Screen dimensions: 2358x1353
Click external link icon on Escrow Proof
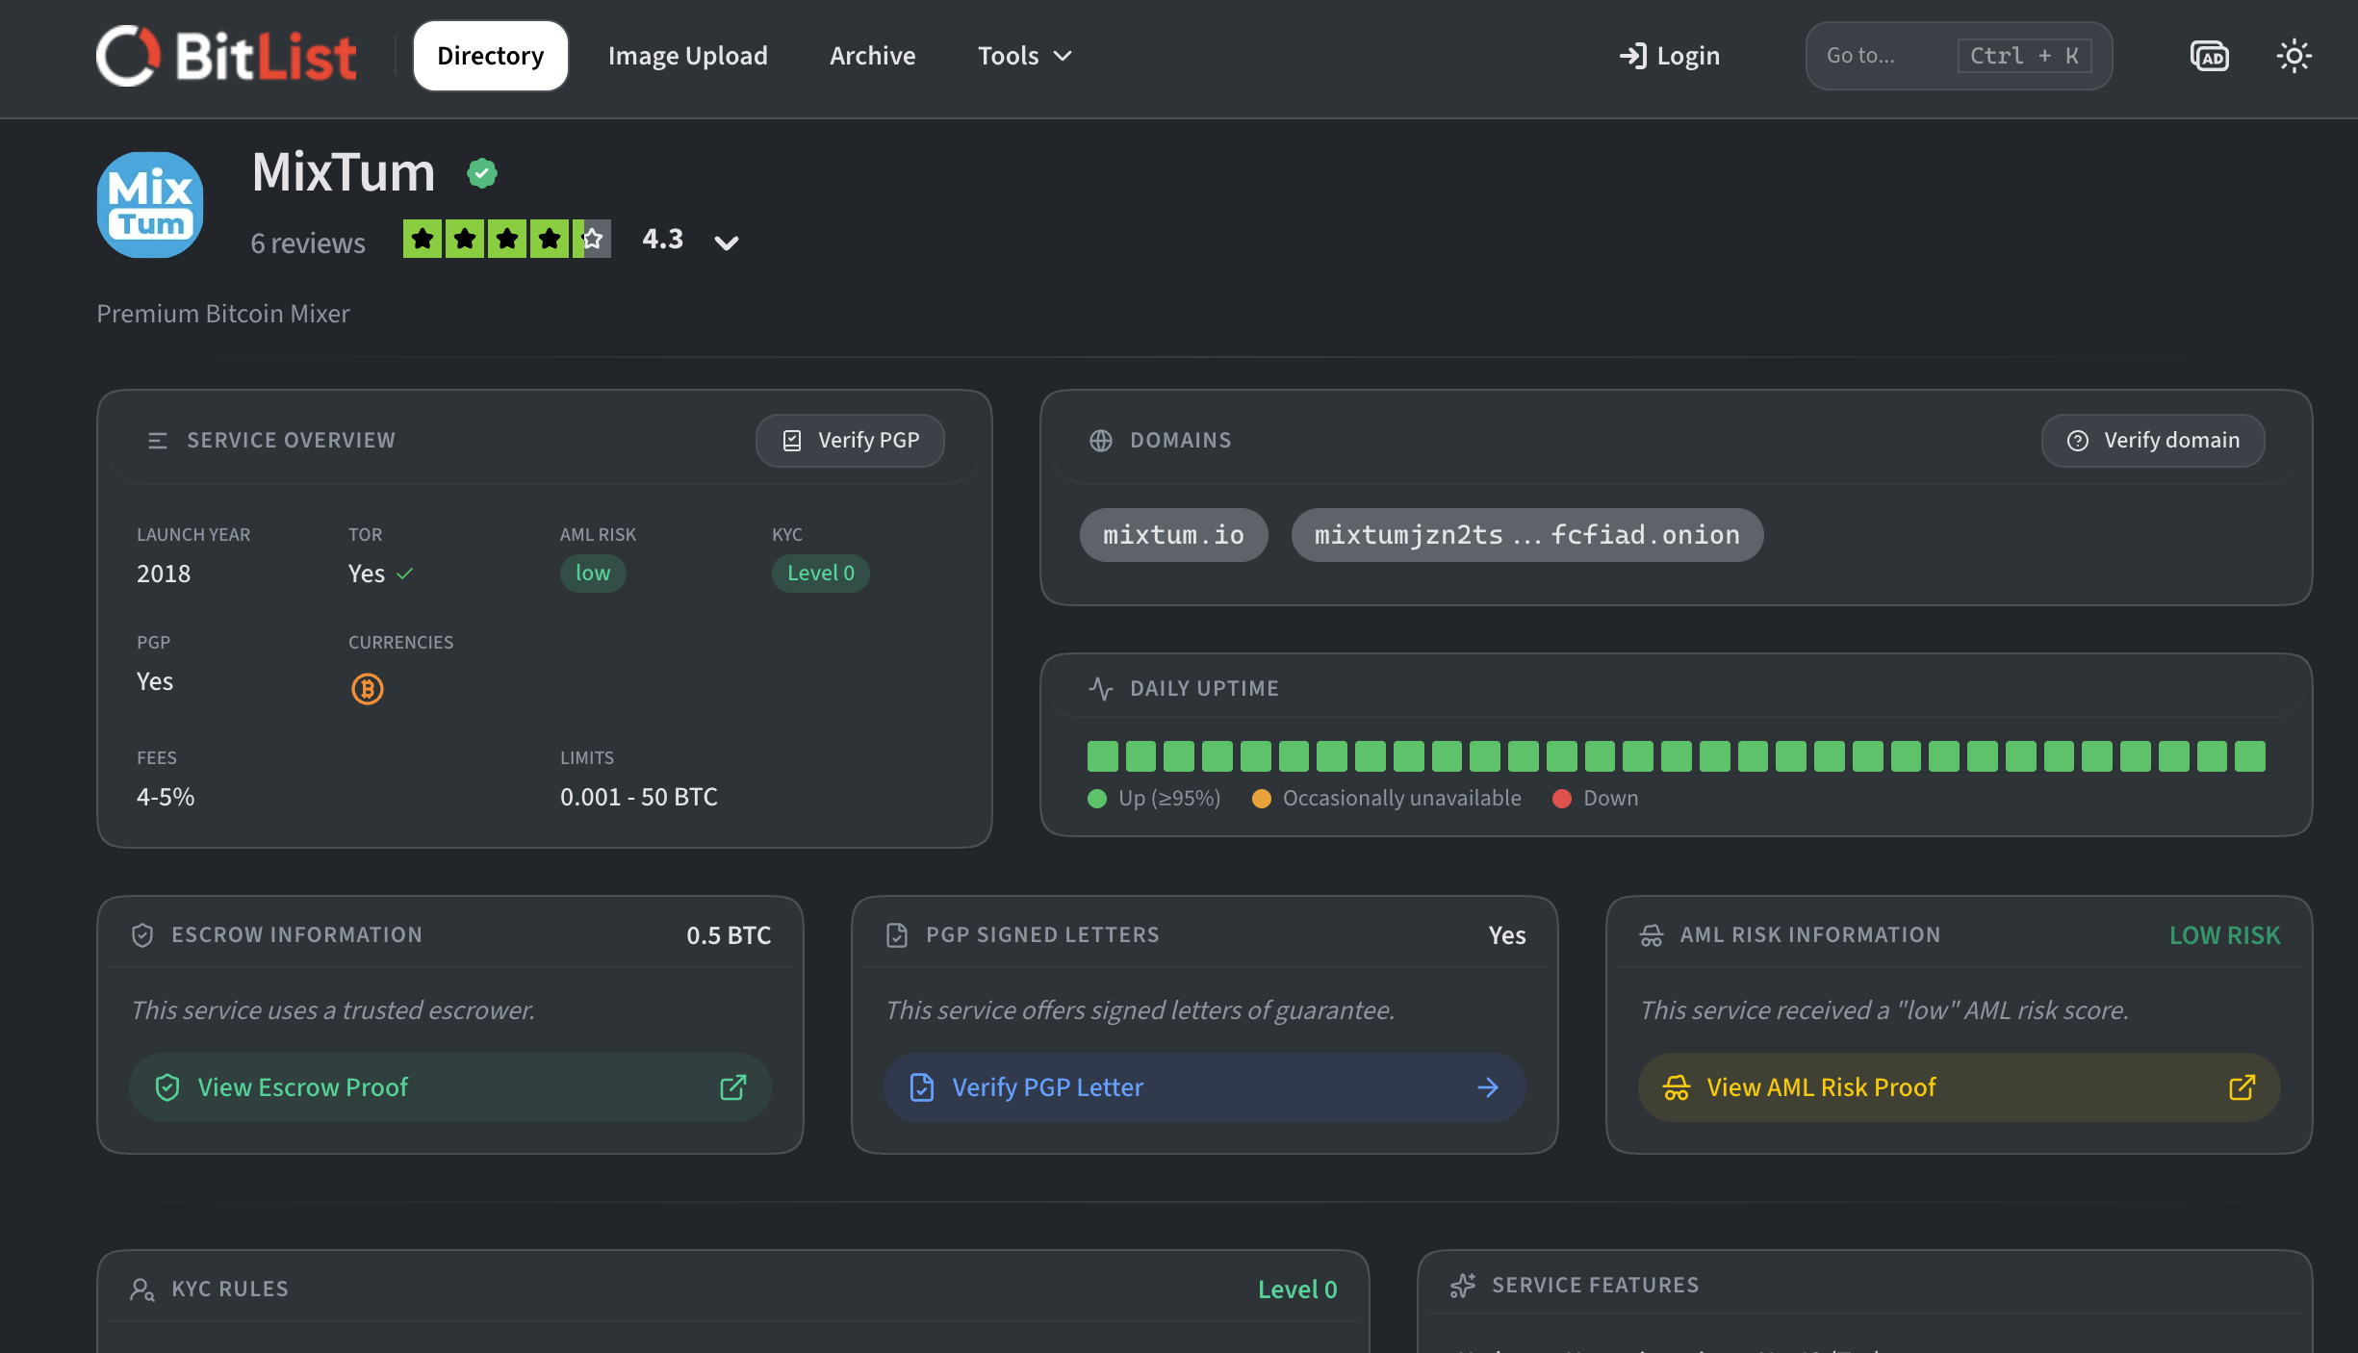[733, 1087]
